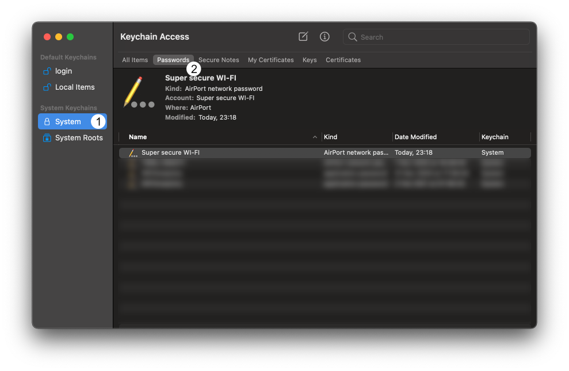Click the Kind column header
Image resolution: width=569 pixels, height=371 pixels.
click(331, 137)
